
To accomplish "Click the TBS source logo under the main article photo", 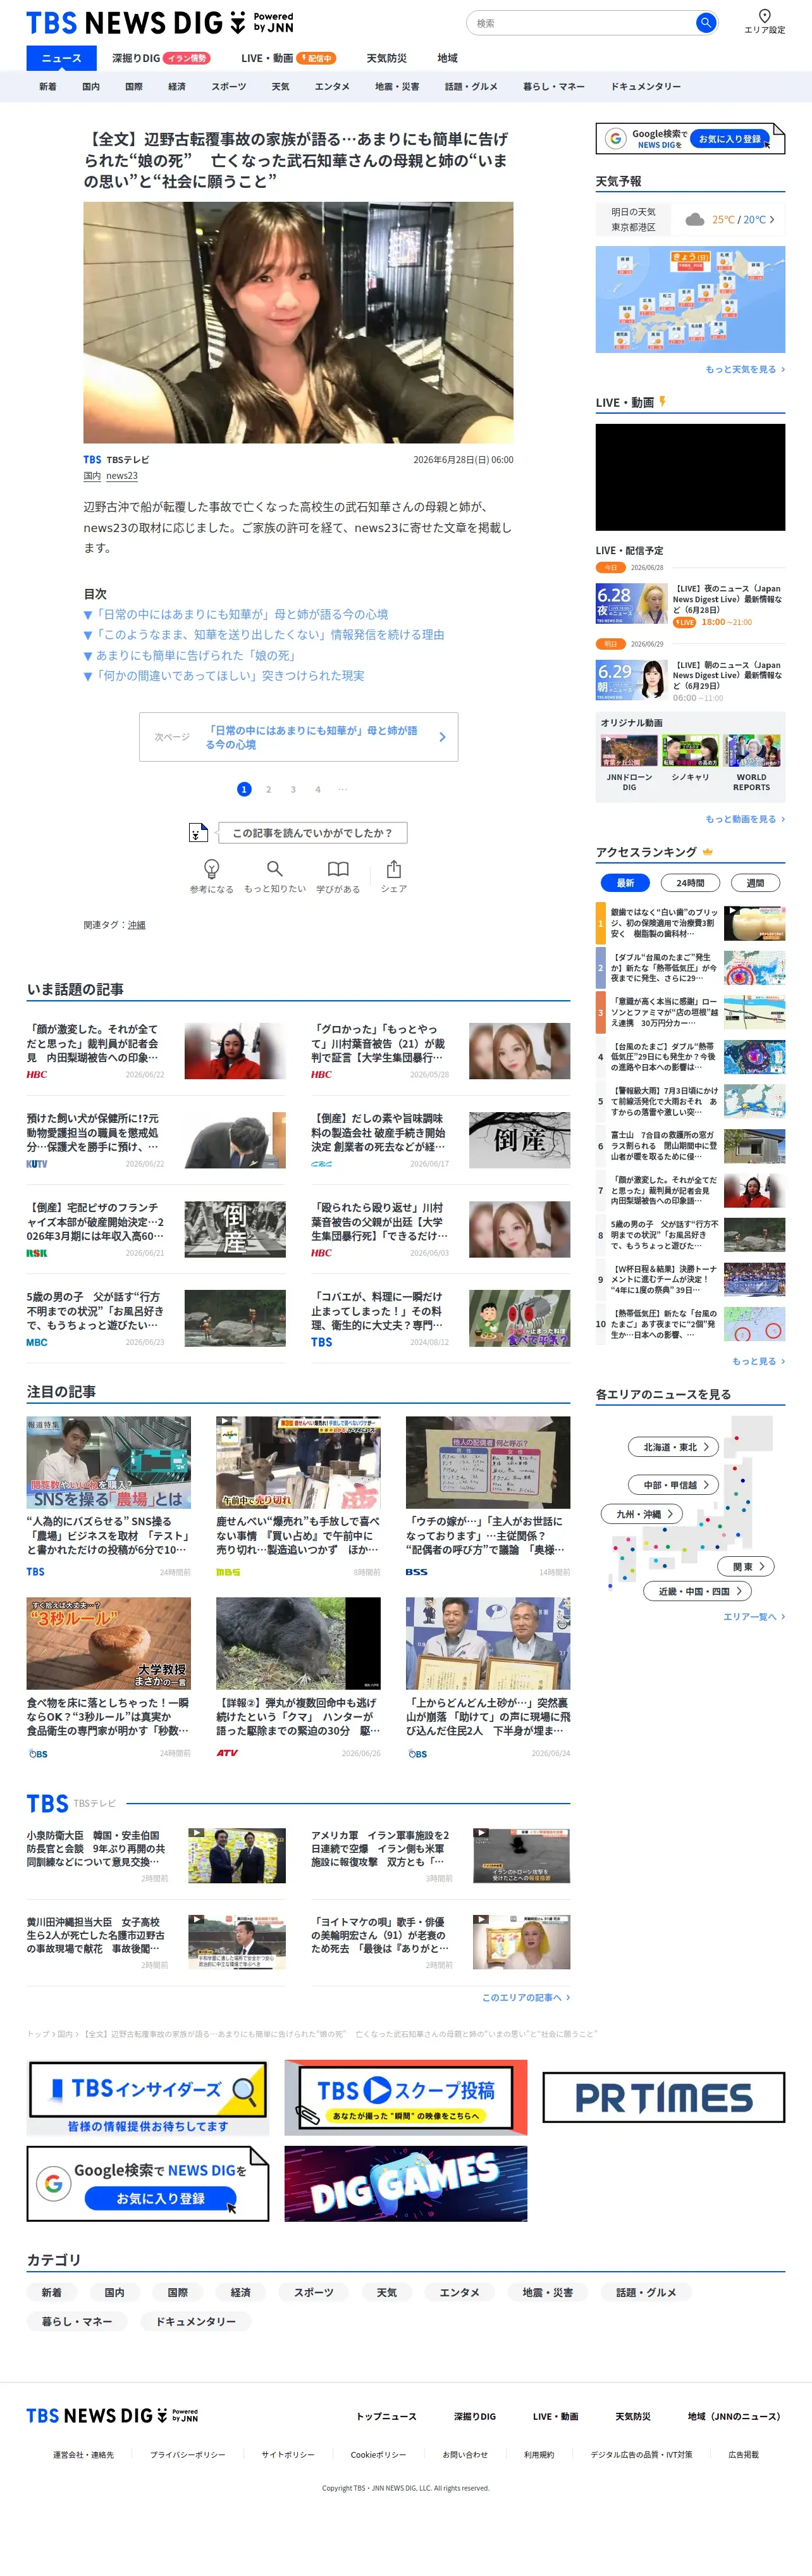I will tap(92, 460).
